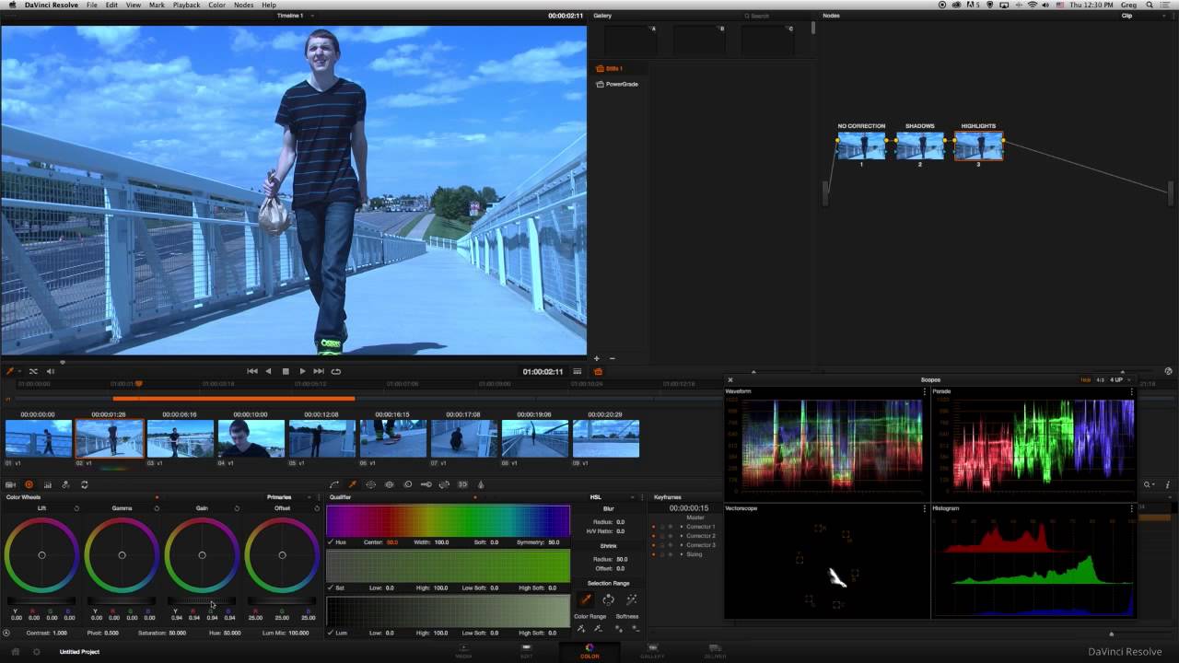
Task: Toggle the auto color A button
Action: click(6, 633)
